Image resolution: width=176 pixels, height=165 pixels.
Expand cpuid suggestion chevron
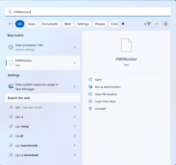click(x=75, y=136)
